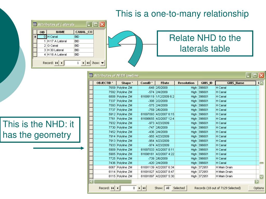Click the vertical scrollbar thumb in NHDFlowline
Viewport: 266px width, 199px height.
click(x=261, y=163)
